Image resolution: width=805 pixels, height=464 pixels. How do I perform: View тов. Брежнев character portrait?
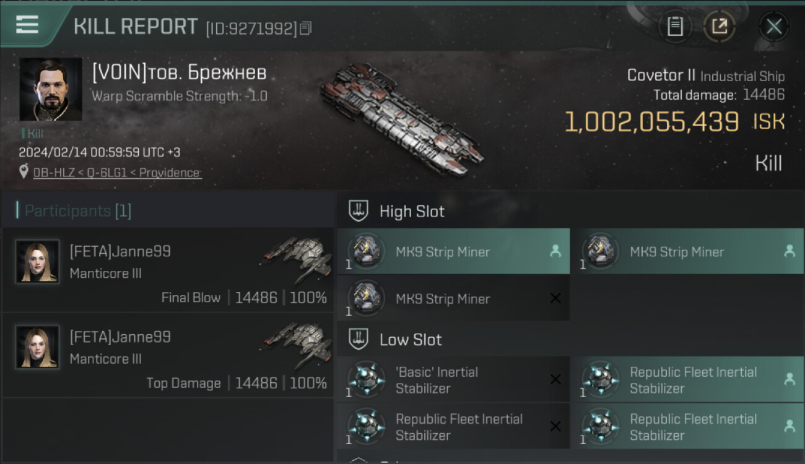tap(50, 89)
